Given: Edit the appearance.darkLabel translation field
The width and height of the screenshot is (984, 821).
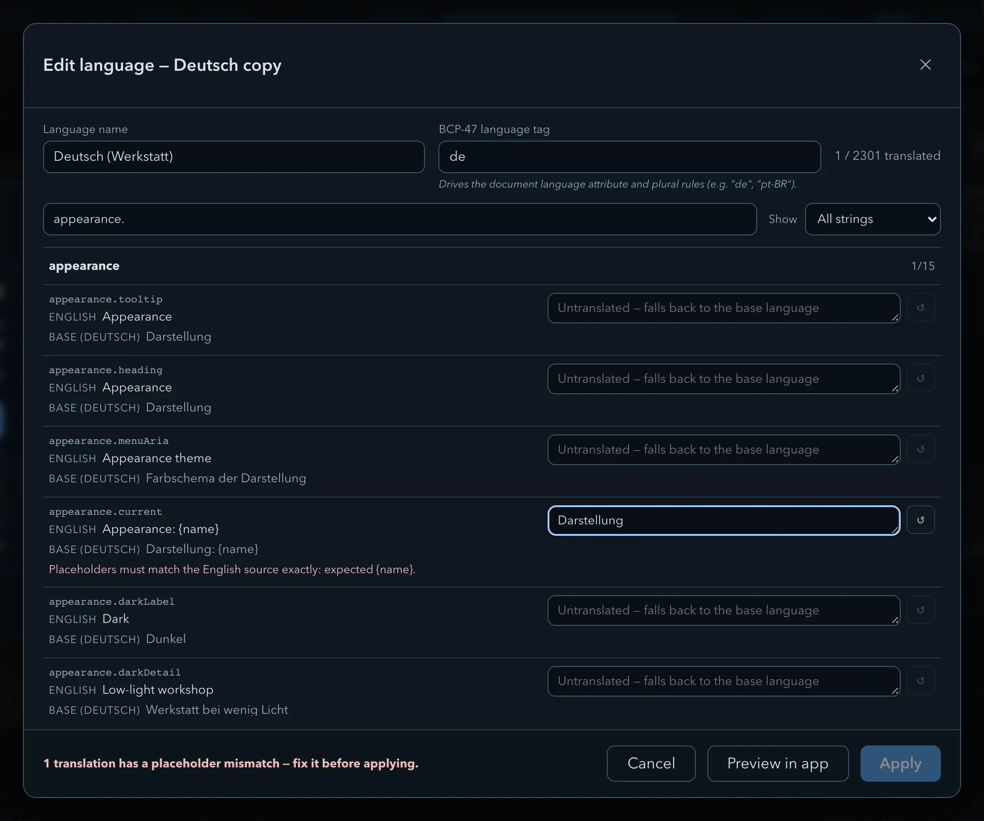Looking at the screenshot, I should click(724, 610).
